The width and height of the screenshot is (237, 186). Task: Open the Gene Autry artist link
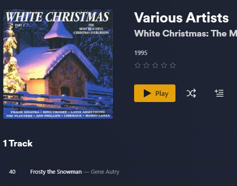click(105, 172)
